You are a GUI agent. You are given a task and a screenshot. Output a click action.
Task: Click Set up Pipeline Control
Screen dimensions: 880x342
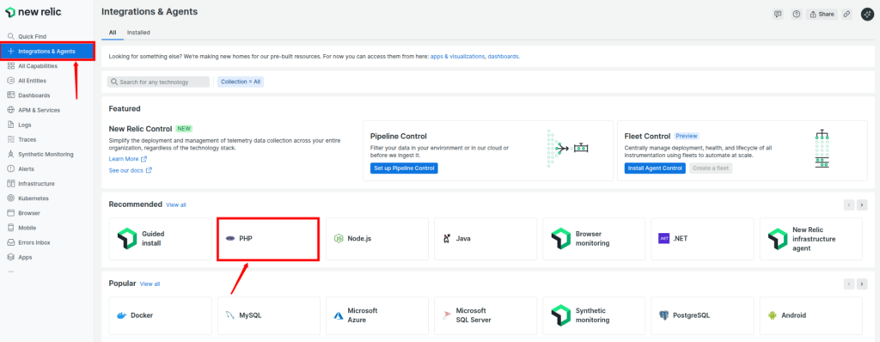pos(404,168)
